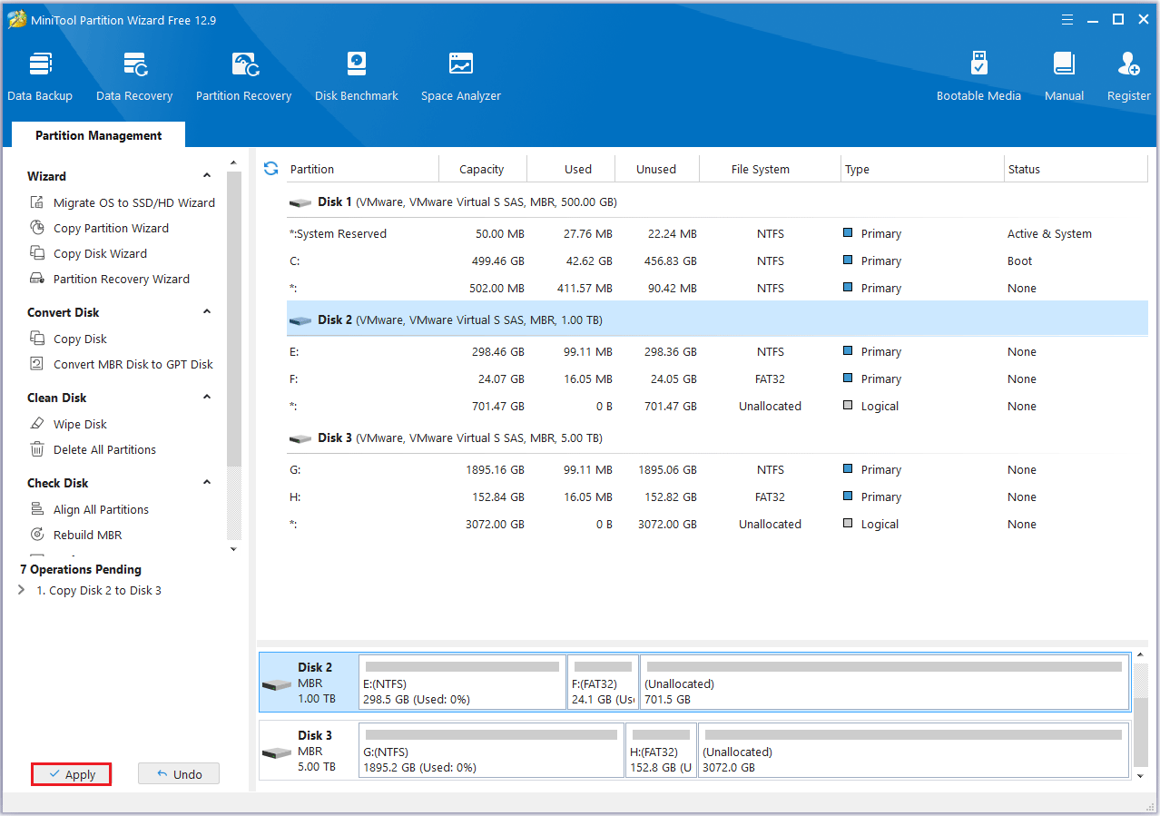
Task: Select the F: FAT32 partition row
Action: 717,379
